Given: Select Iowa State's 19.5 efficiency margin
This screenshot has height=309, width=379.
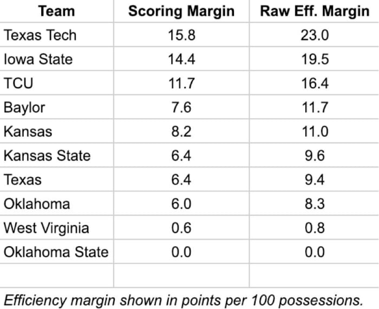Looking at the screenshot, I should (x=314, y=59).
